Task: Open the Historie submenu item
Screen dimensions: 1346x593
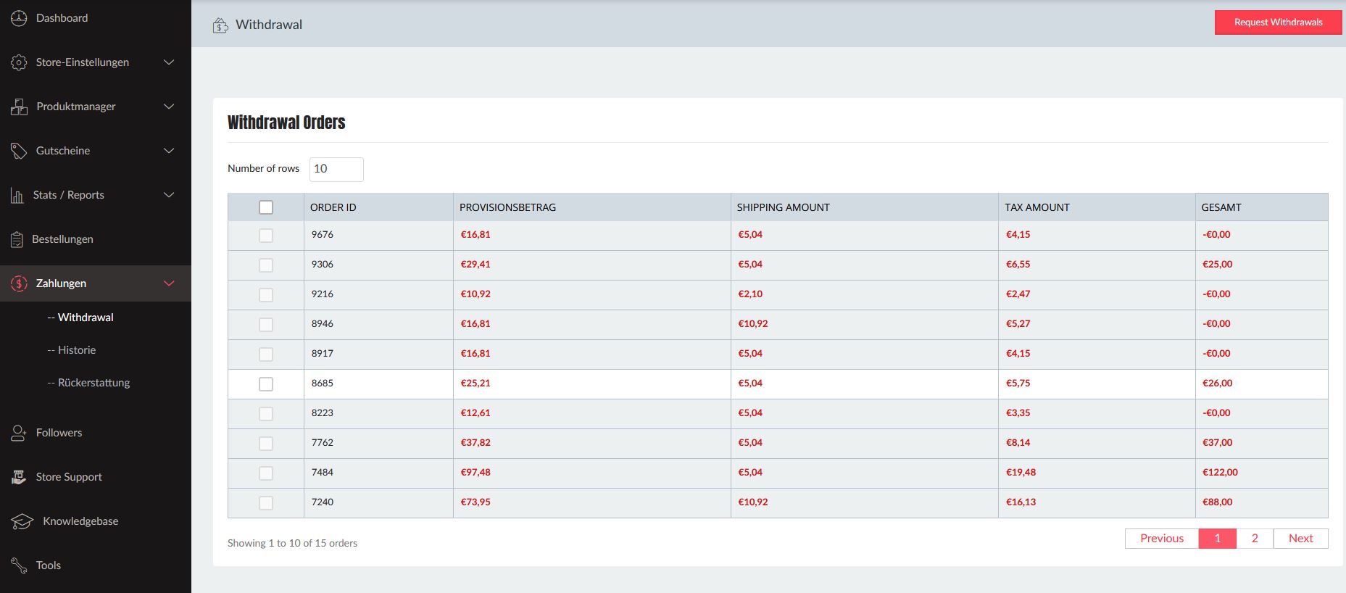Action: (76, 350)
